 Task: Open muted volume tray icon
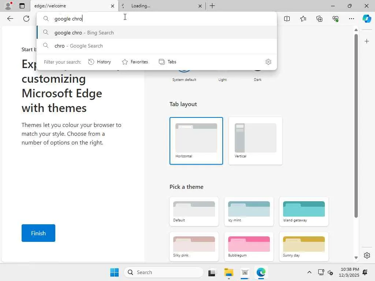330,272
